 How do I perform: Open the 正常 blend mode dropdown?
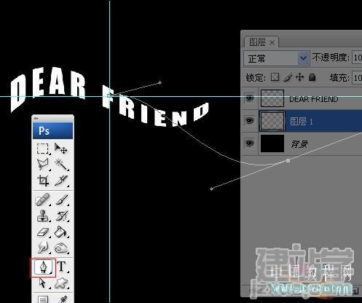[x=277, y=58]
